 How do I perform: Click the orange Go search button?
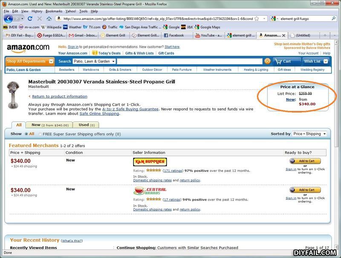pos(267,61)
